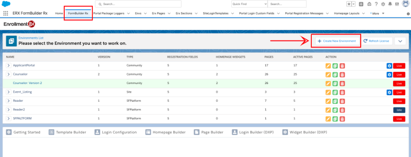Toggle the Reader2 Idle status button
This screenshot has width=411, height=157.
(399, 110)
